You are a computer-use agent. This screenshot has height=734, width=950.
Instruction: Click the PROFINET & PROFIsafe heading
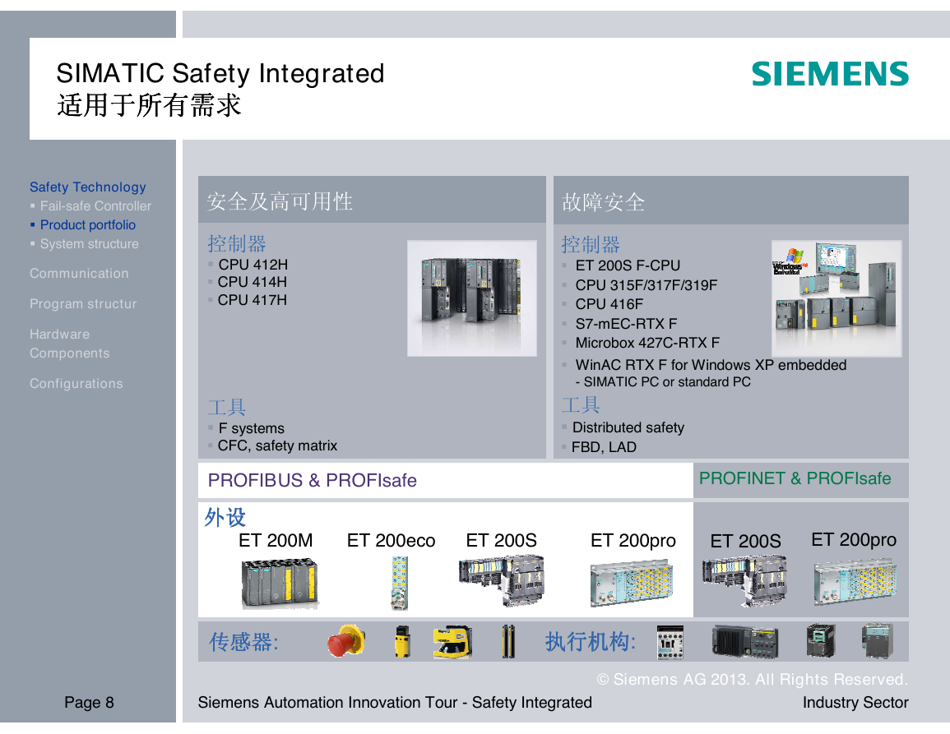[795, 478]
